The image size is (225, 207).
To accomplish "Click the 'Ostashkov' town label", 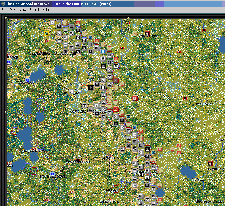I will pyautogui.click(x=34, y=151).
